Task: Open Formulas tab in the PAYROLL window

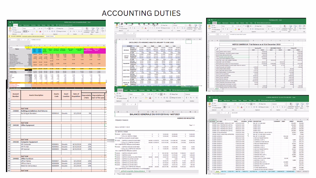Action: tap(33, 25)
